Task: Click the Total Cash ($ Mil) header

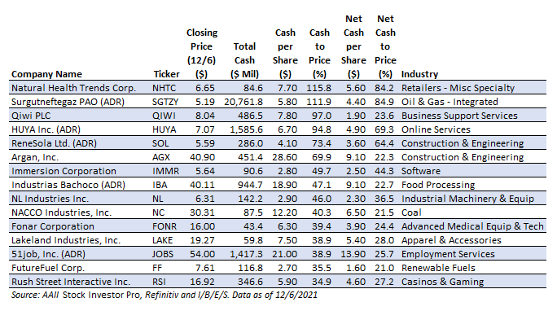Action: 244,60
